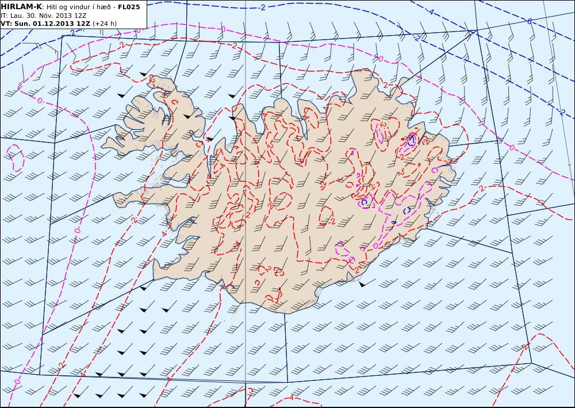Click the HIRLAM-K model title text
Screen dimensions: 575x408
click(21, 7)
